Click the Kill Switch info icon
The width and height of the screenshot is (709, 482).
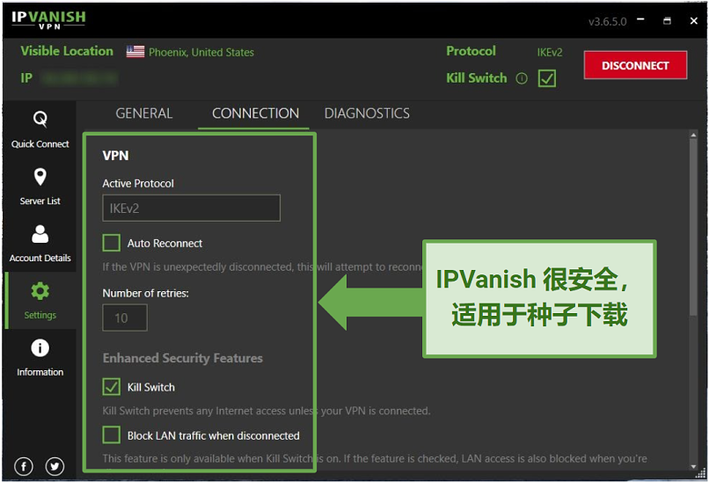coord(522,78)
